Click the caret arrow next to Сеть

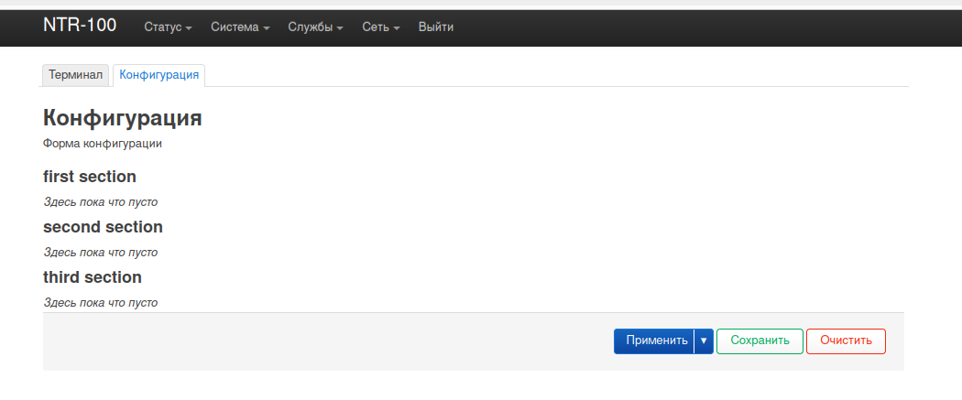click(398, 28)
